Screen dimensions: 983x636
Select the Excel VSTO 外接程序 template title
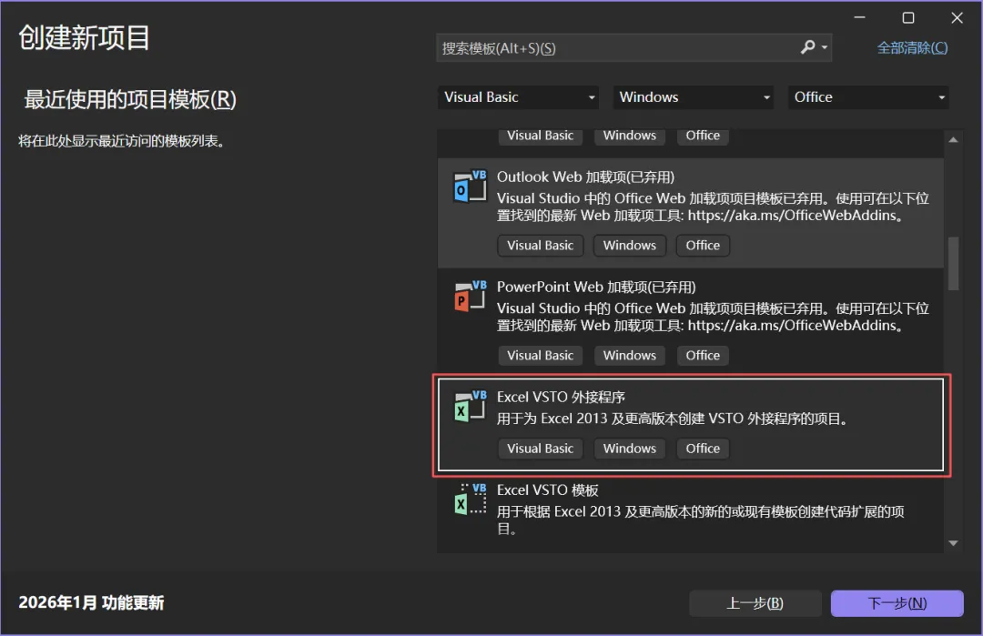click(x=561, y=398)
